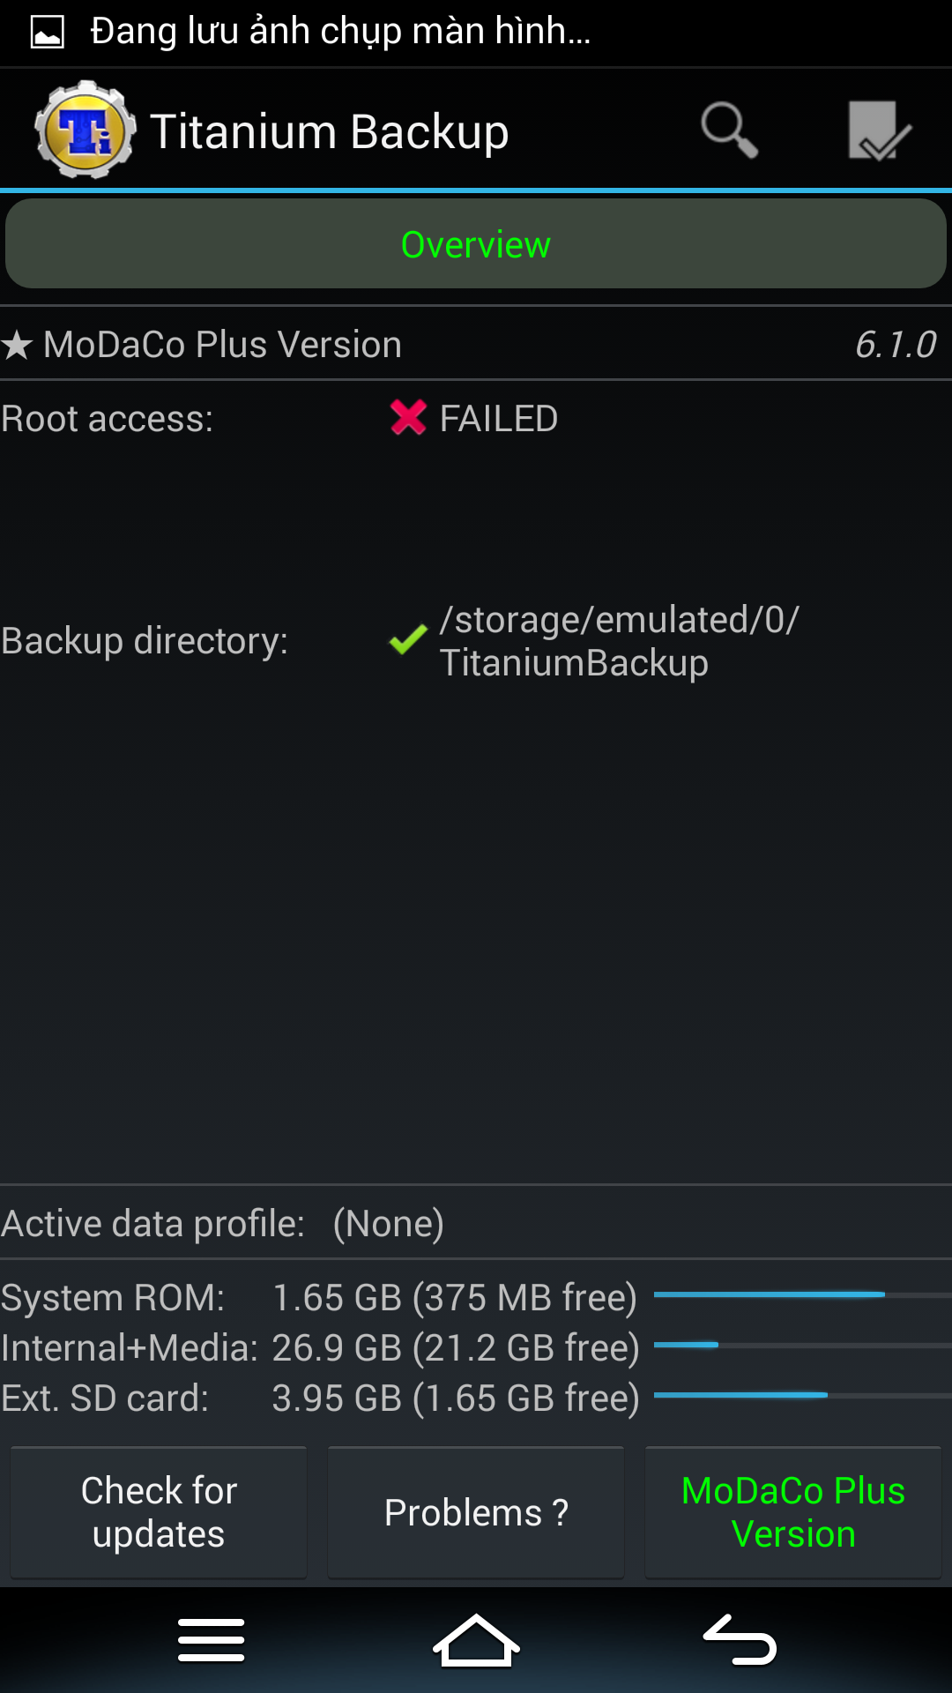The image size is (952, 1693).
Task: Tap the System ROM usage bar
Action: click(x=802, y=1294)
